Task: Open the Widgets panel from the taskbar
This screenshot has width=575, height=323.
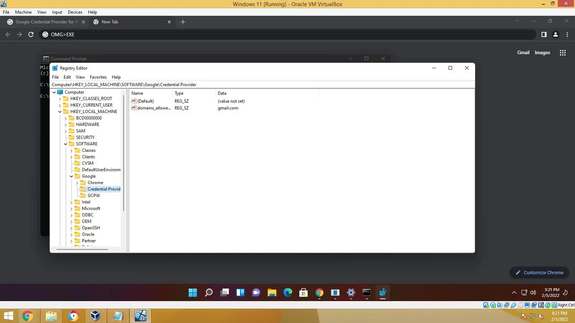Action: [x=240, y=292]
